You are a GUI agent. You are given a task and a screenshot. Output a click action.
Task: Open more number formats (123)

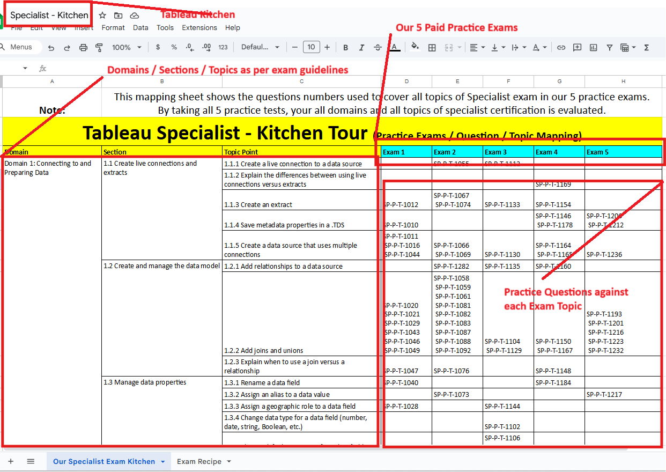[223, 47]
